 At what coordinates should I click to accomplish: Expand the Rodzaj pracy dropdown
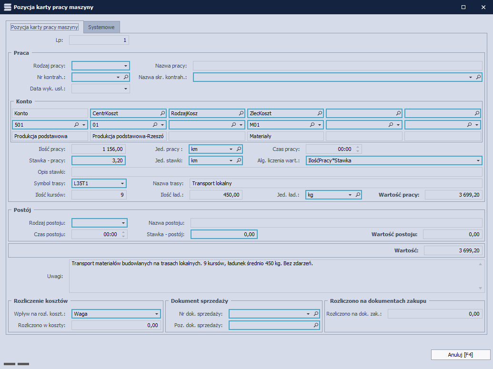[x=126, y=66]
